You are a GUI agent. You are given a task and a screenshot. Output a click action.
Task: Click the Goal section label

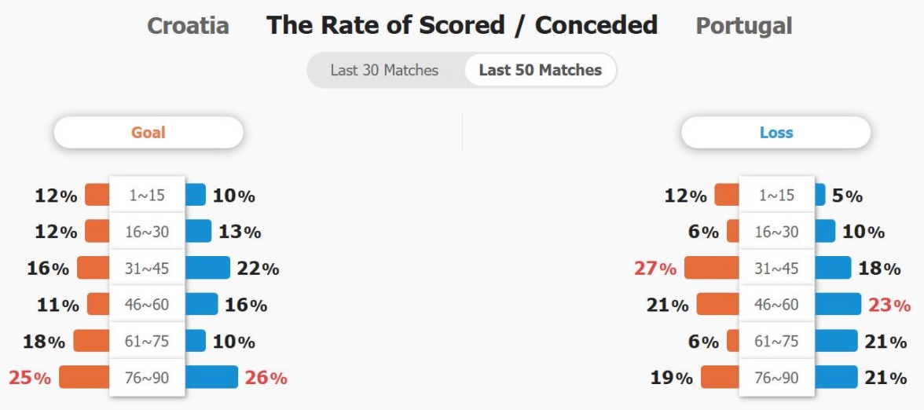coord(148,133)
